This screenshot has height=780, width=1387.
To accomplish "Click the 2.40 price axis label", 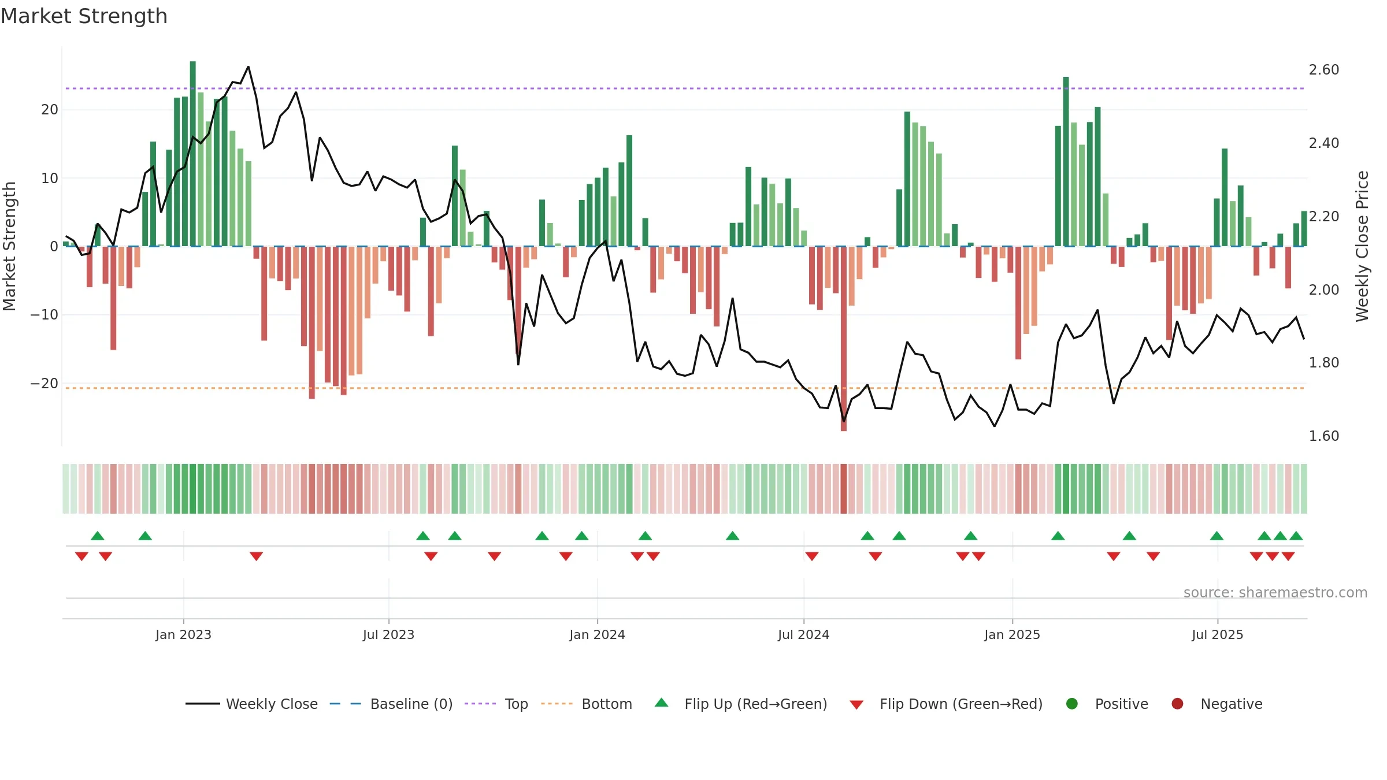I will (x=1324, y=143).
